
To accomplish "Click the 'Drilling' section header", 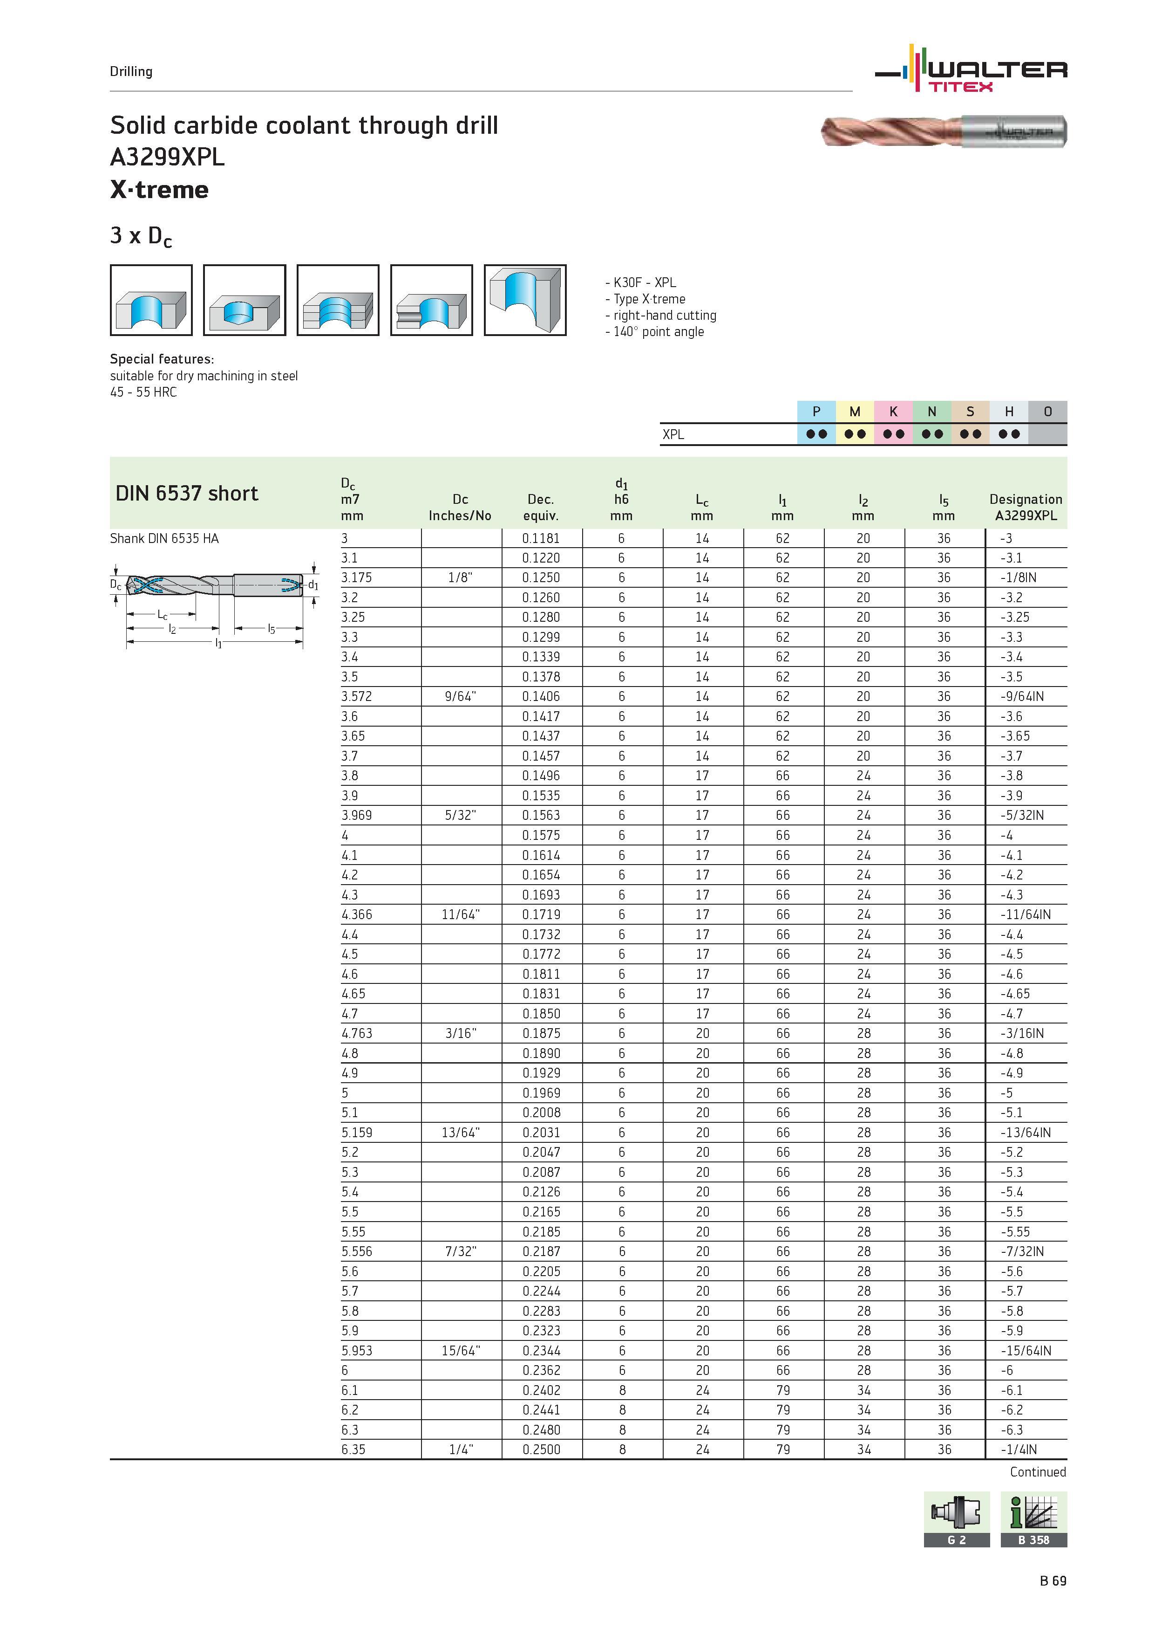I will coord(131,71).
